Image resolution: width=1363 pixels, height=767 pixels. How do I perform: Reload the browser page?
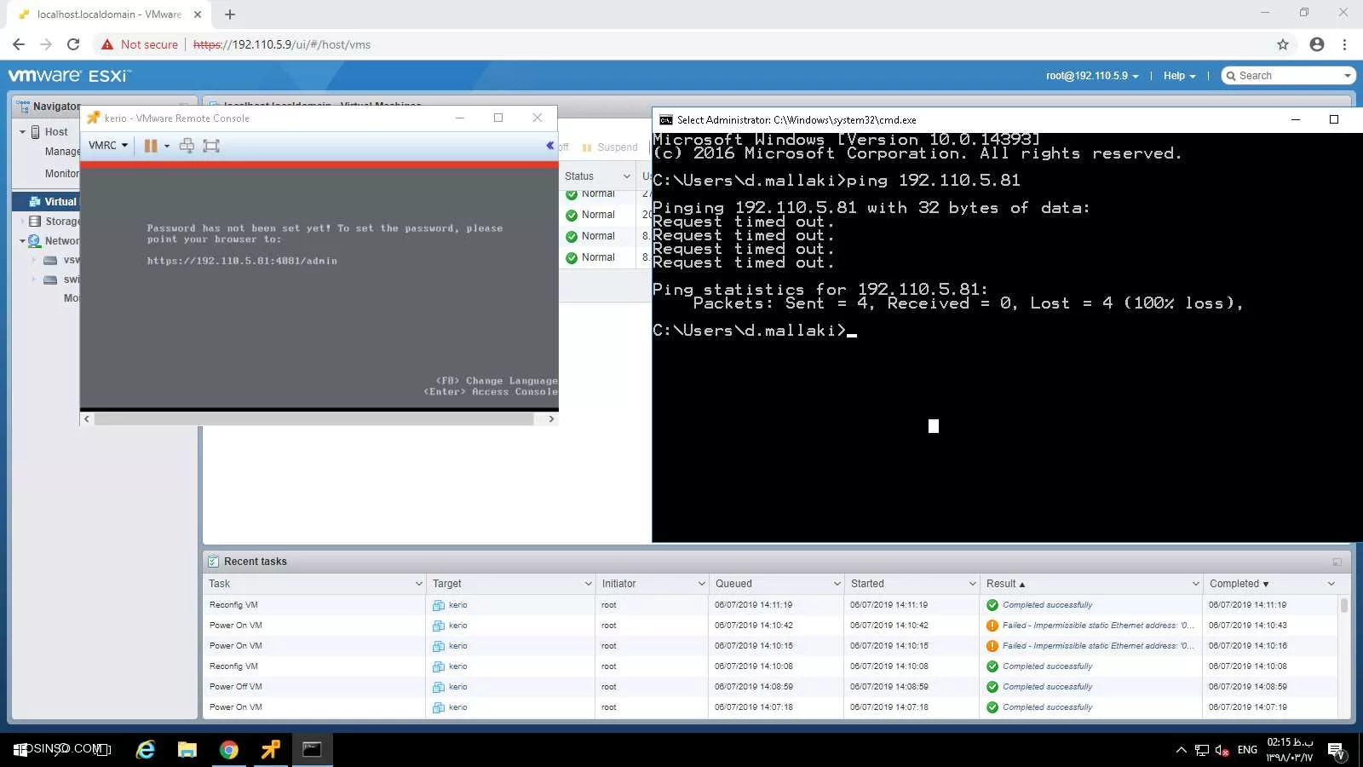pos(73,44)
